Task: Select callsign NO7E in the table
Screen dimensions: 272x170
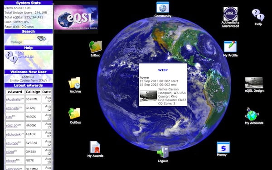Action: point(30,161)
